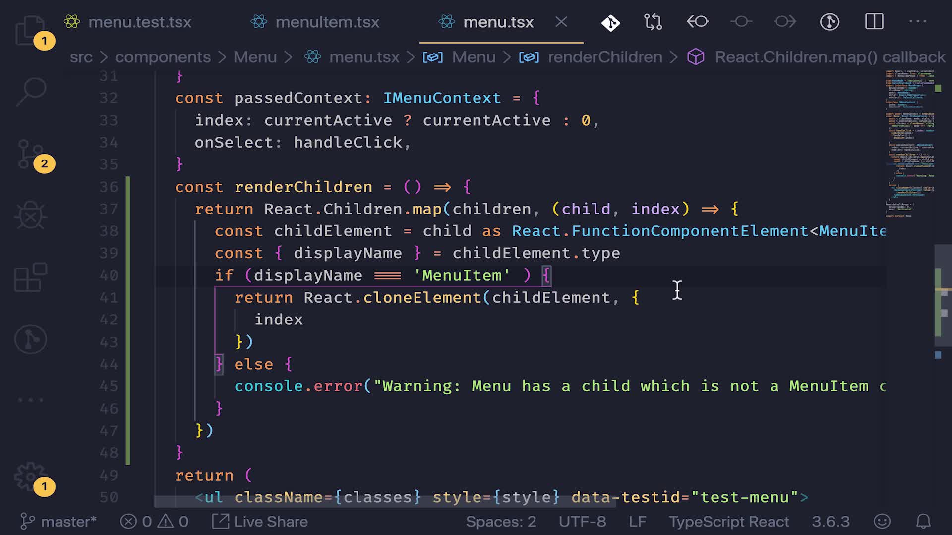Toggle split editor layout icon
The width and height of the screenshot is (952, 535).
874,22
